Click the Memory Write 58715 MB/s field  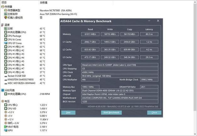coord(110,34)
